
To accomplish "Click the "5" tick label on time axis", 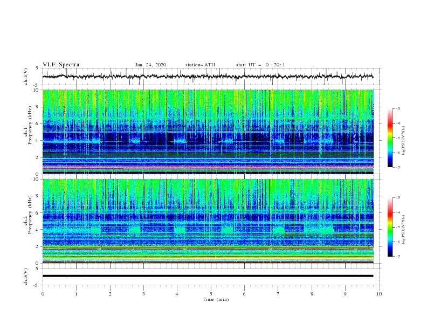I will coord(211,294).
